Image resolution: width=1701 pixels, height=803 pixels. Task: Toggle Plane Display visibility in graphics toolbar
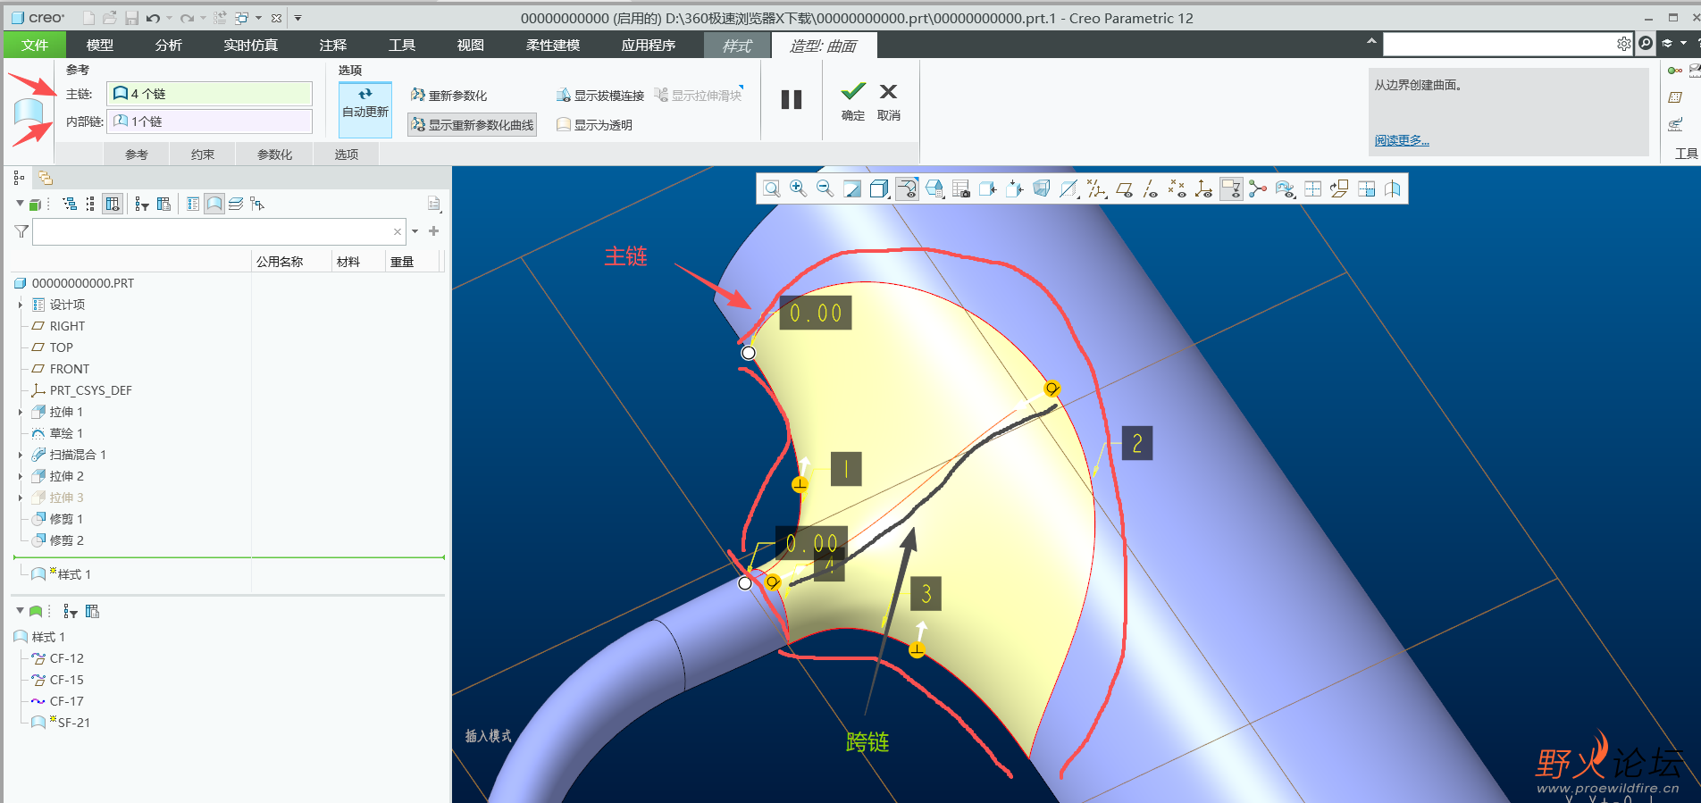pyautogui.click(x=1123, y=188)
